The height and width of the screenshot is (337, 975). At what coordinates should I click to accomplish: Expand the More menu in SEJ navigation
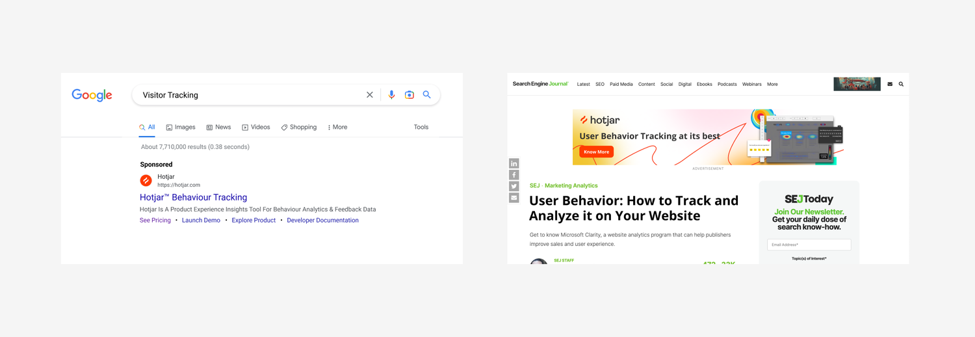click(x=772, y=85)
